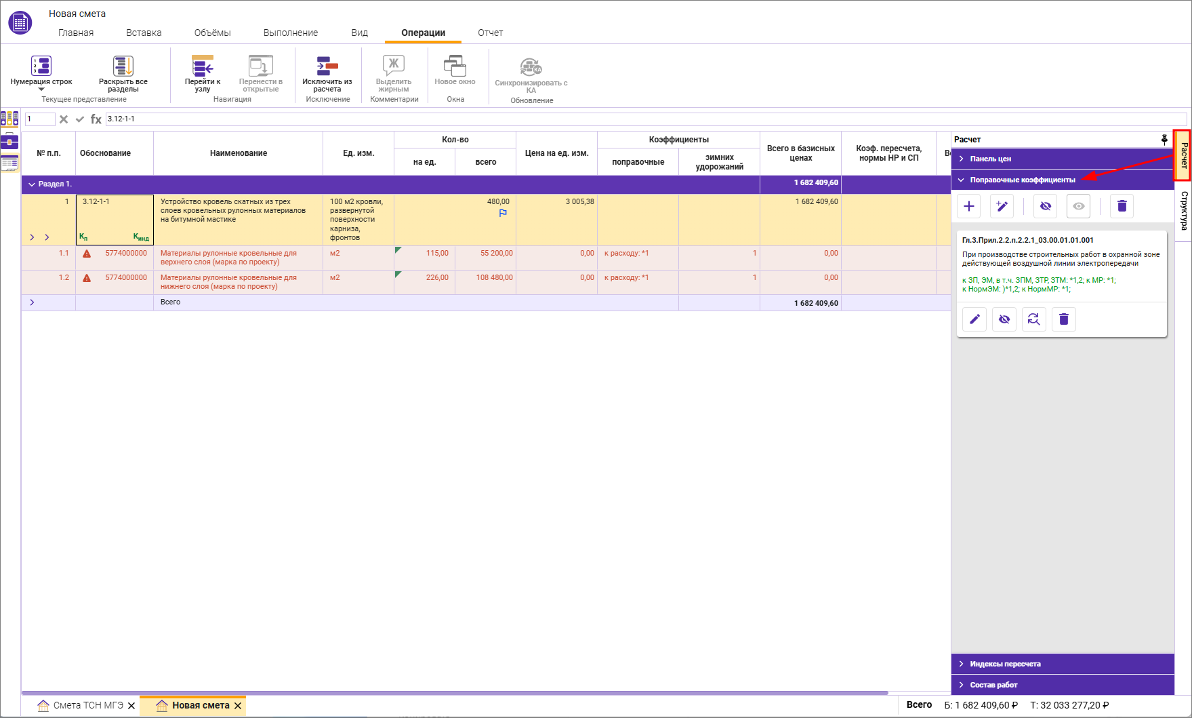Click the Нумерация строк ribbon icon
Image resolution: width=1192 pixels, height=718 pixels.
tap(41, 66)
